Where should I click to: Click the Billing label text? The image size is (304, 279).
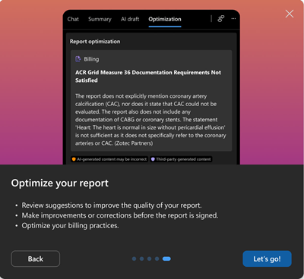91,59
